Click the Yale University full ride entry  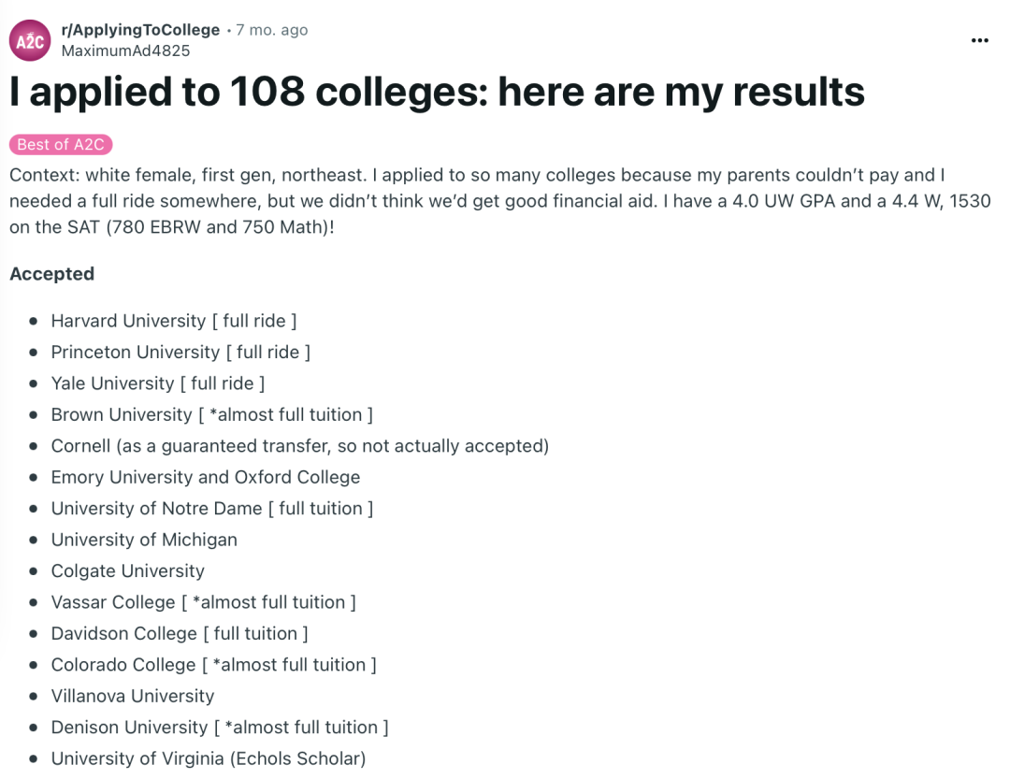[158, 383]
